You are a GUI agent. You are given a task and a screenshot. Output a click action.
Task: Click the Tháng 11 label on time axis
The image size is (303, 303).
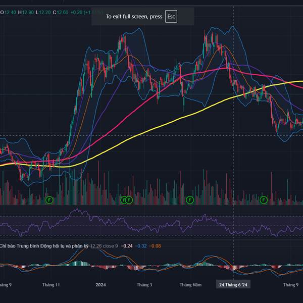click(52, 285)
